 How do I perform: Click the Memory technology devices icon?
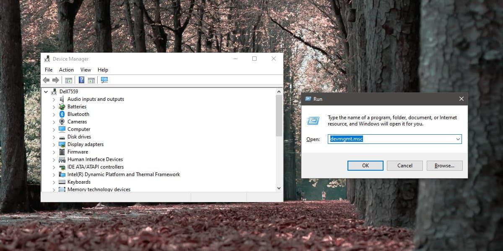(62, 190)
